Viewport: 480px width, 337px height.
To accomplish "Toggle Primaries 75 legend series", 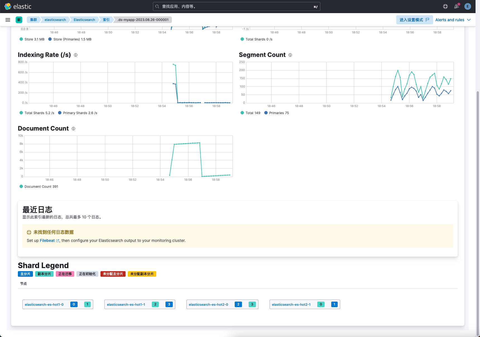I will pos(277,113).
